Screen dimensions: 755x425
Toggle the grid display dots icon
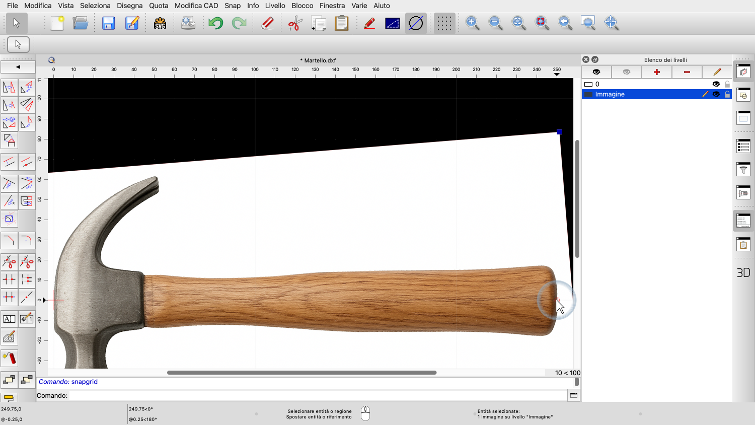tap(444, 23)
